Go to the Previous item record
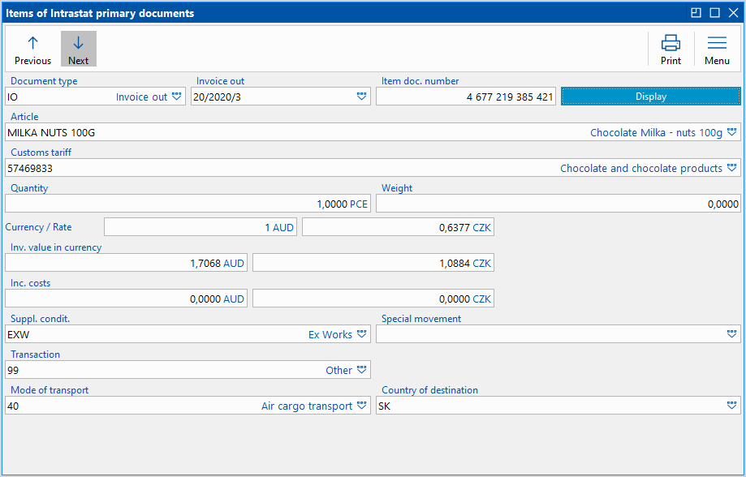Screen dimensions: 746x477 pos(32,49)
